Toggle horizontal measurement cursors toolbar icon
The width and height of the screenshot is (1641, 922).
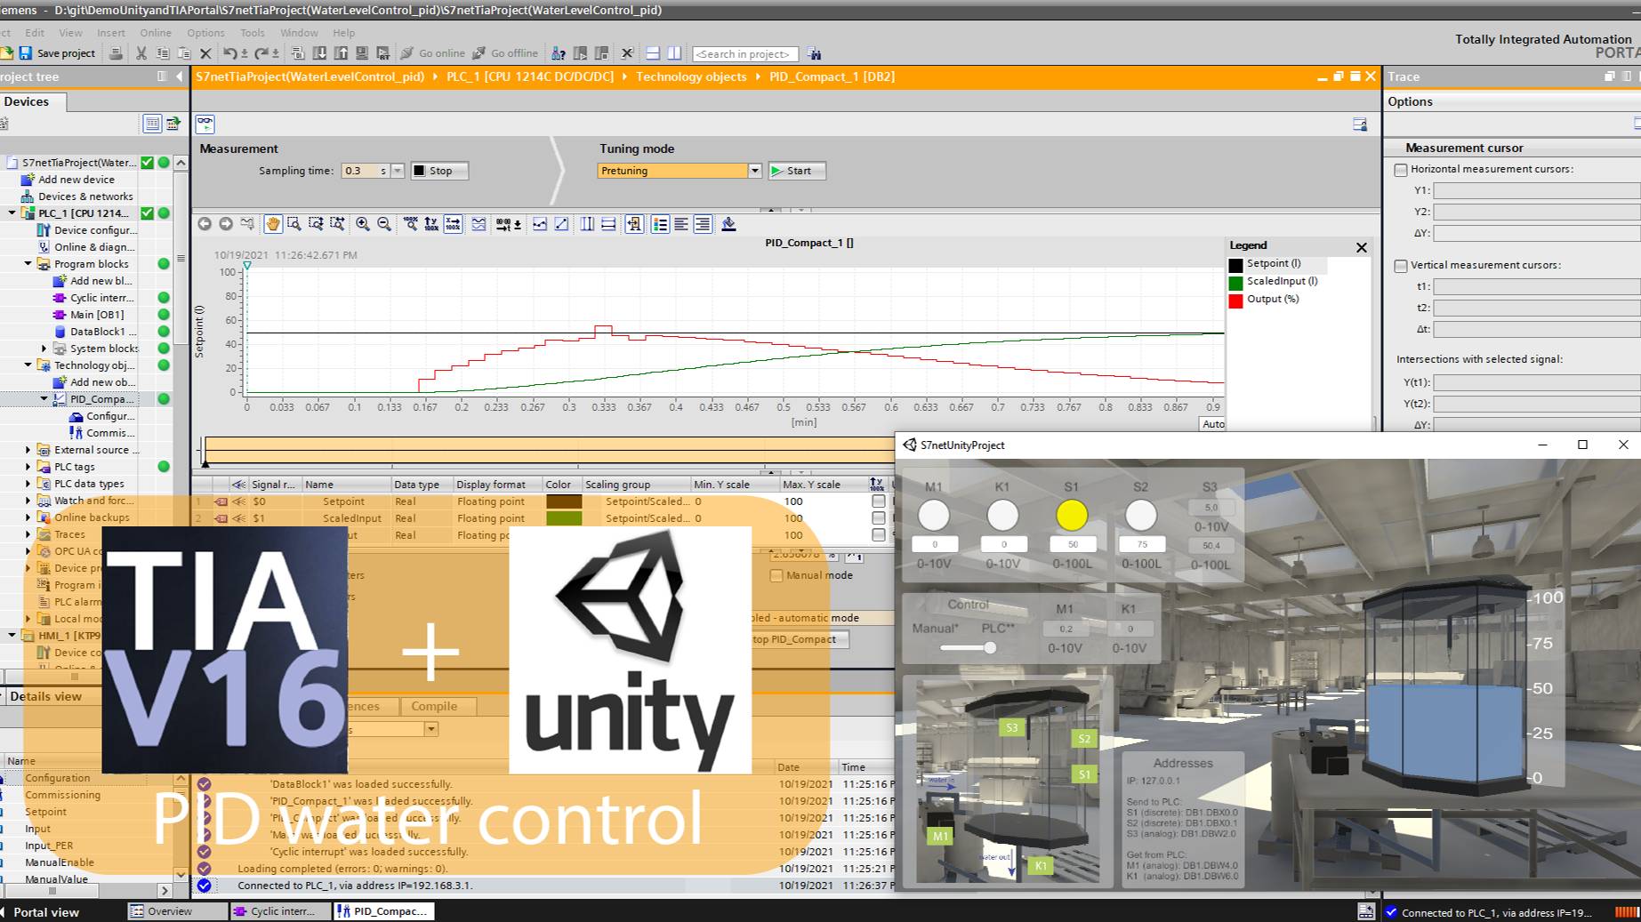coord(608,224)
